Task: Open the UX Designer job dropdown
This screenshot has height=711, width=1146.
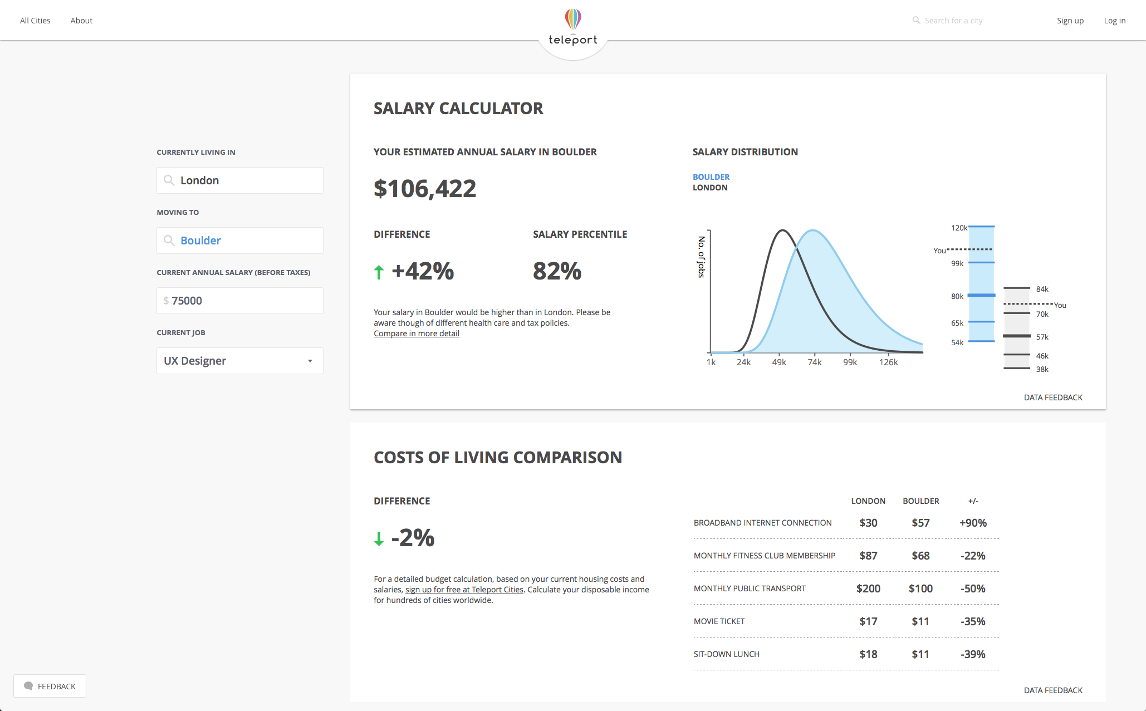Action: pos(239,361)
